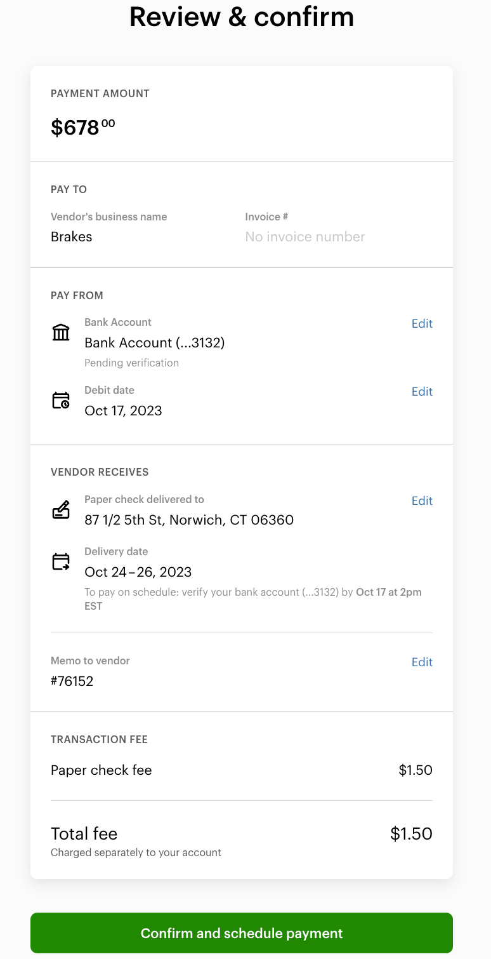Edit the debit date
This screenshot has width=491, height=959.
pos(422,391)
